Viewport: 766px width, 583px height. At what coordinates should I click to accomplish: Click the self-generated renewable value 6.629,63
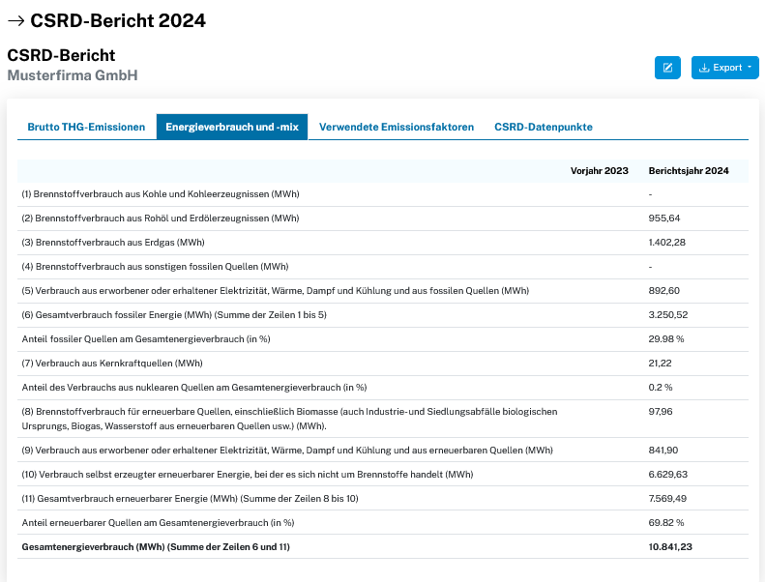click(x=667, y=475)
